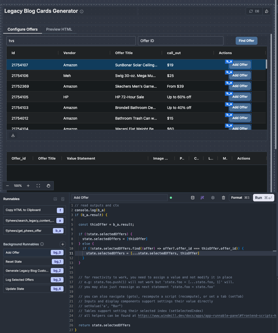Select the Log Selected Offers background runnable

(35, 280)
